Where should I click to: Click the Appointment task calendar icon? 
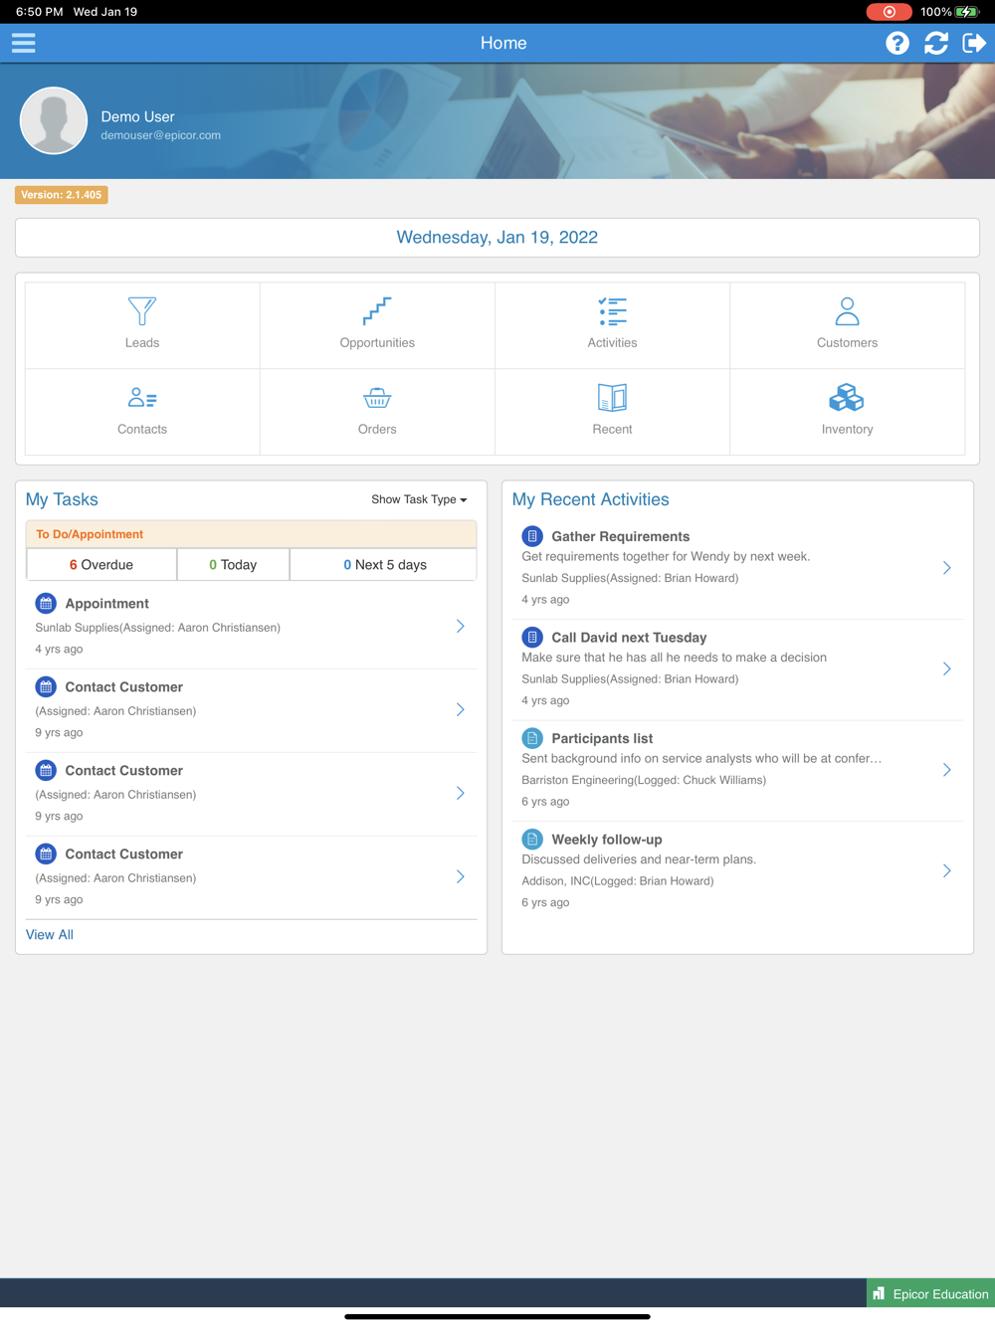pos(46,603)
